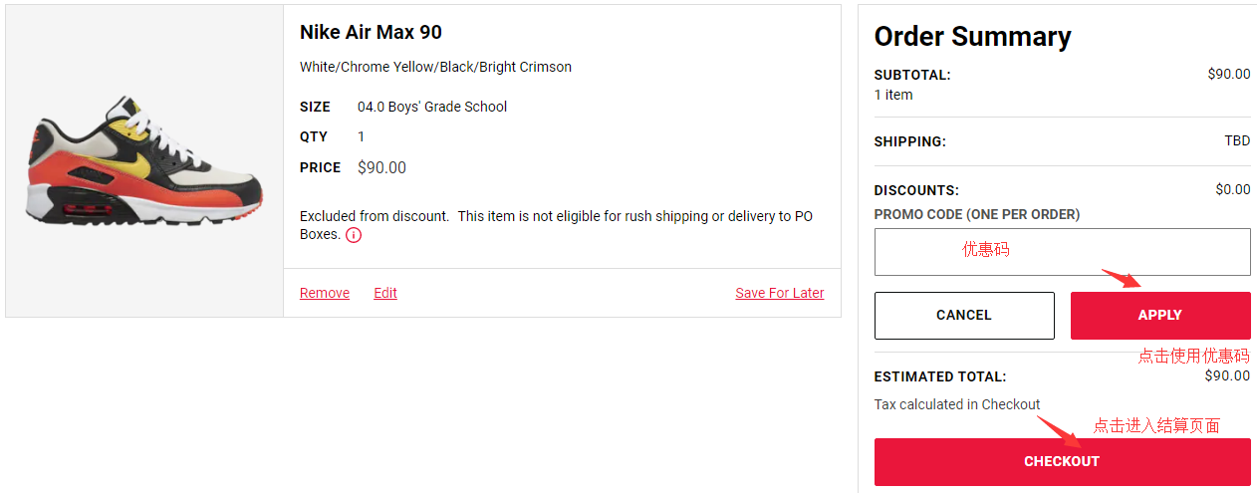Screen dimensions: 1257x493
Task: Proceed with the CHECKOUT button
Action: tap(1062, 461)
